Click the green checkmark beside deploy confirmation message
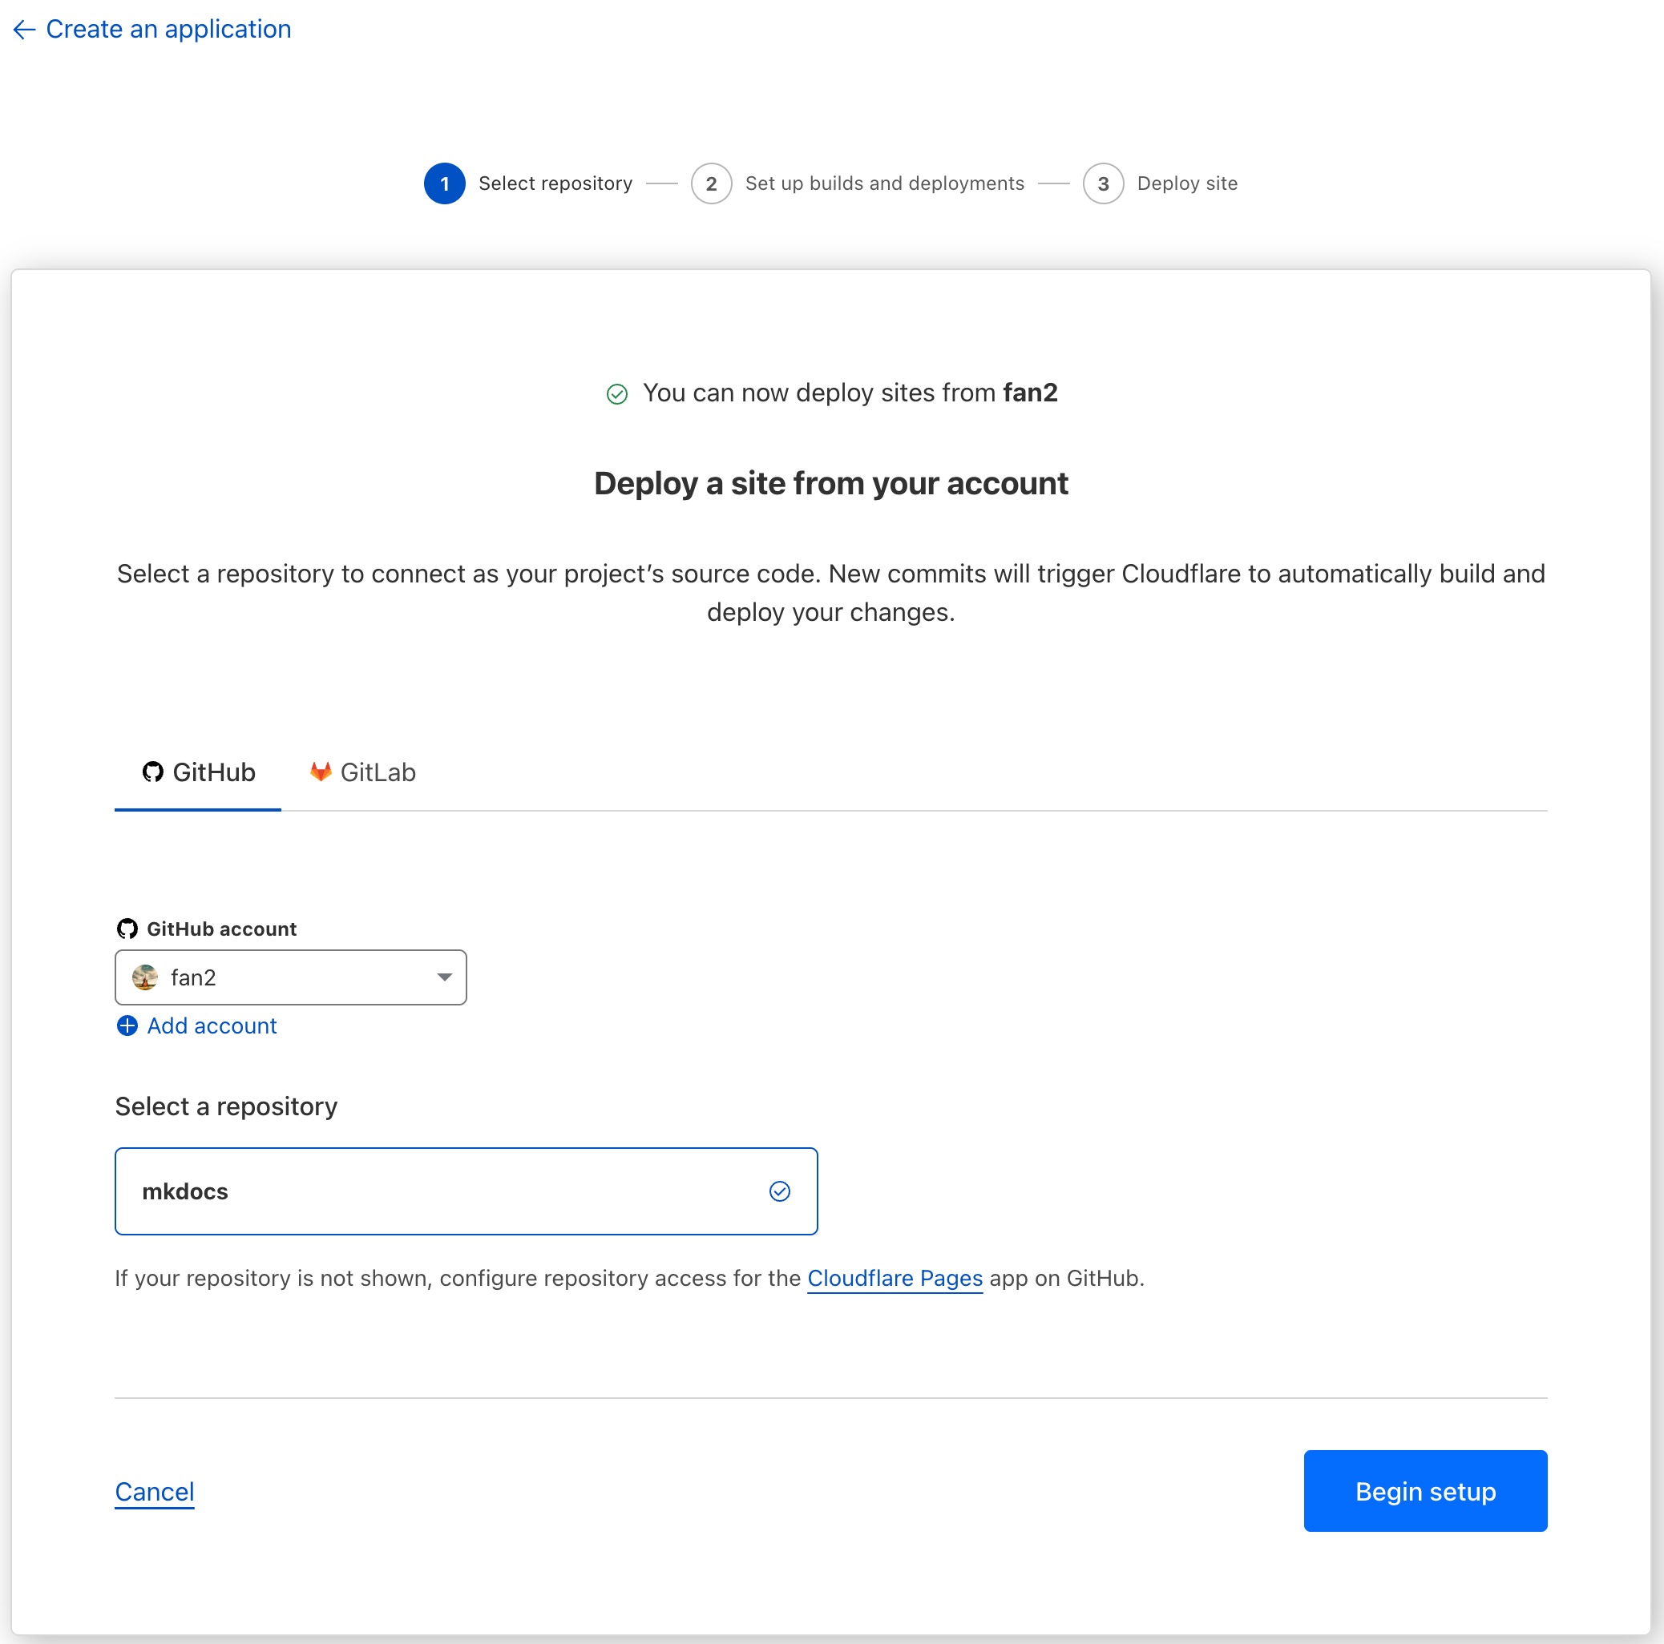The width and height of the screenshot is (1664, 1644). [x=616, y=393]
